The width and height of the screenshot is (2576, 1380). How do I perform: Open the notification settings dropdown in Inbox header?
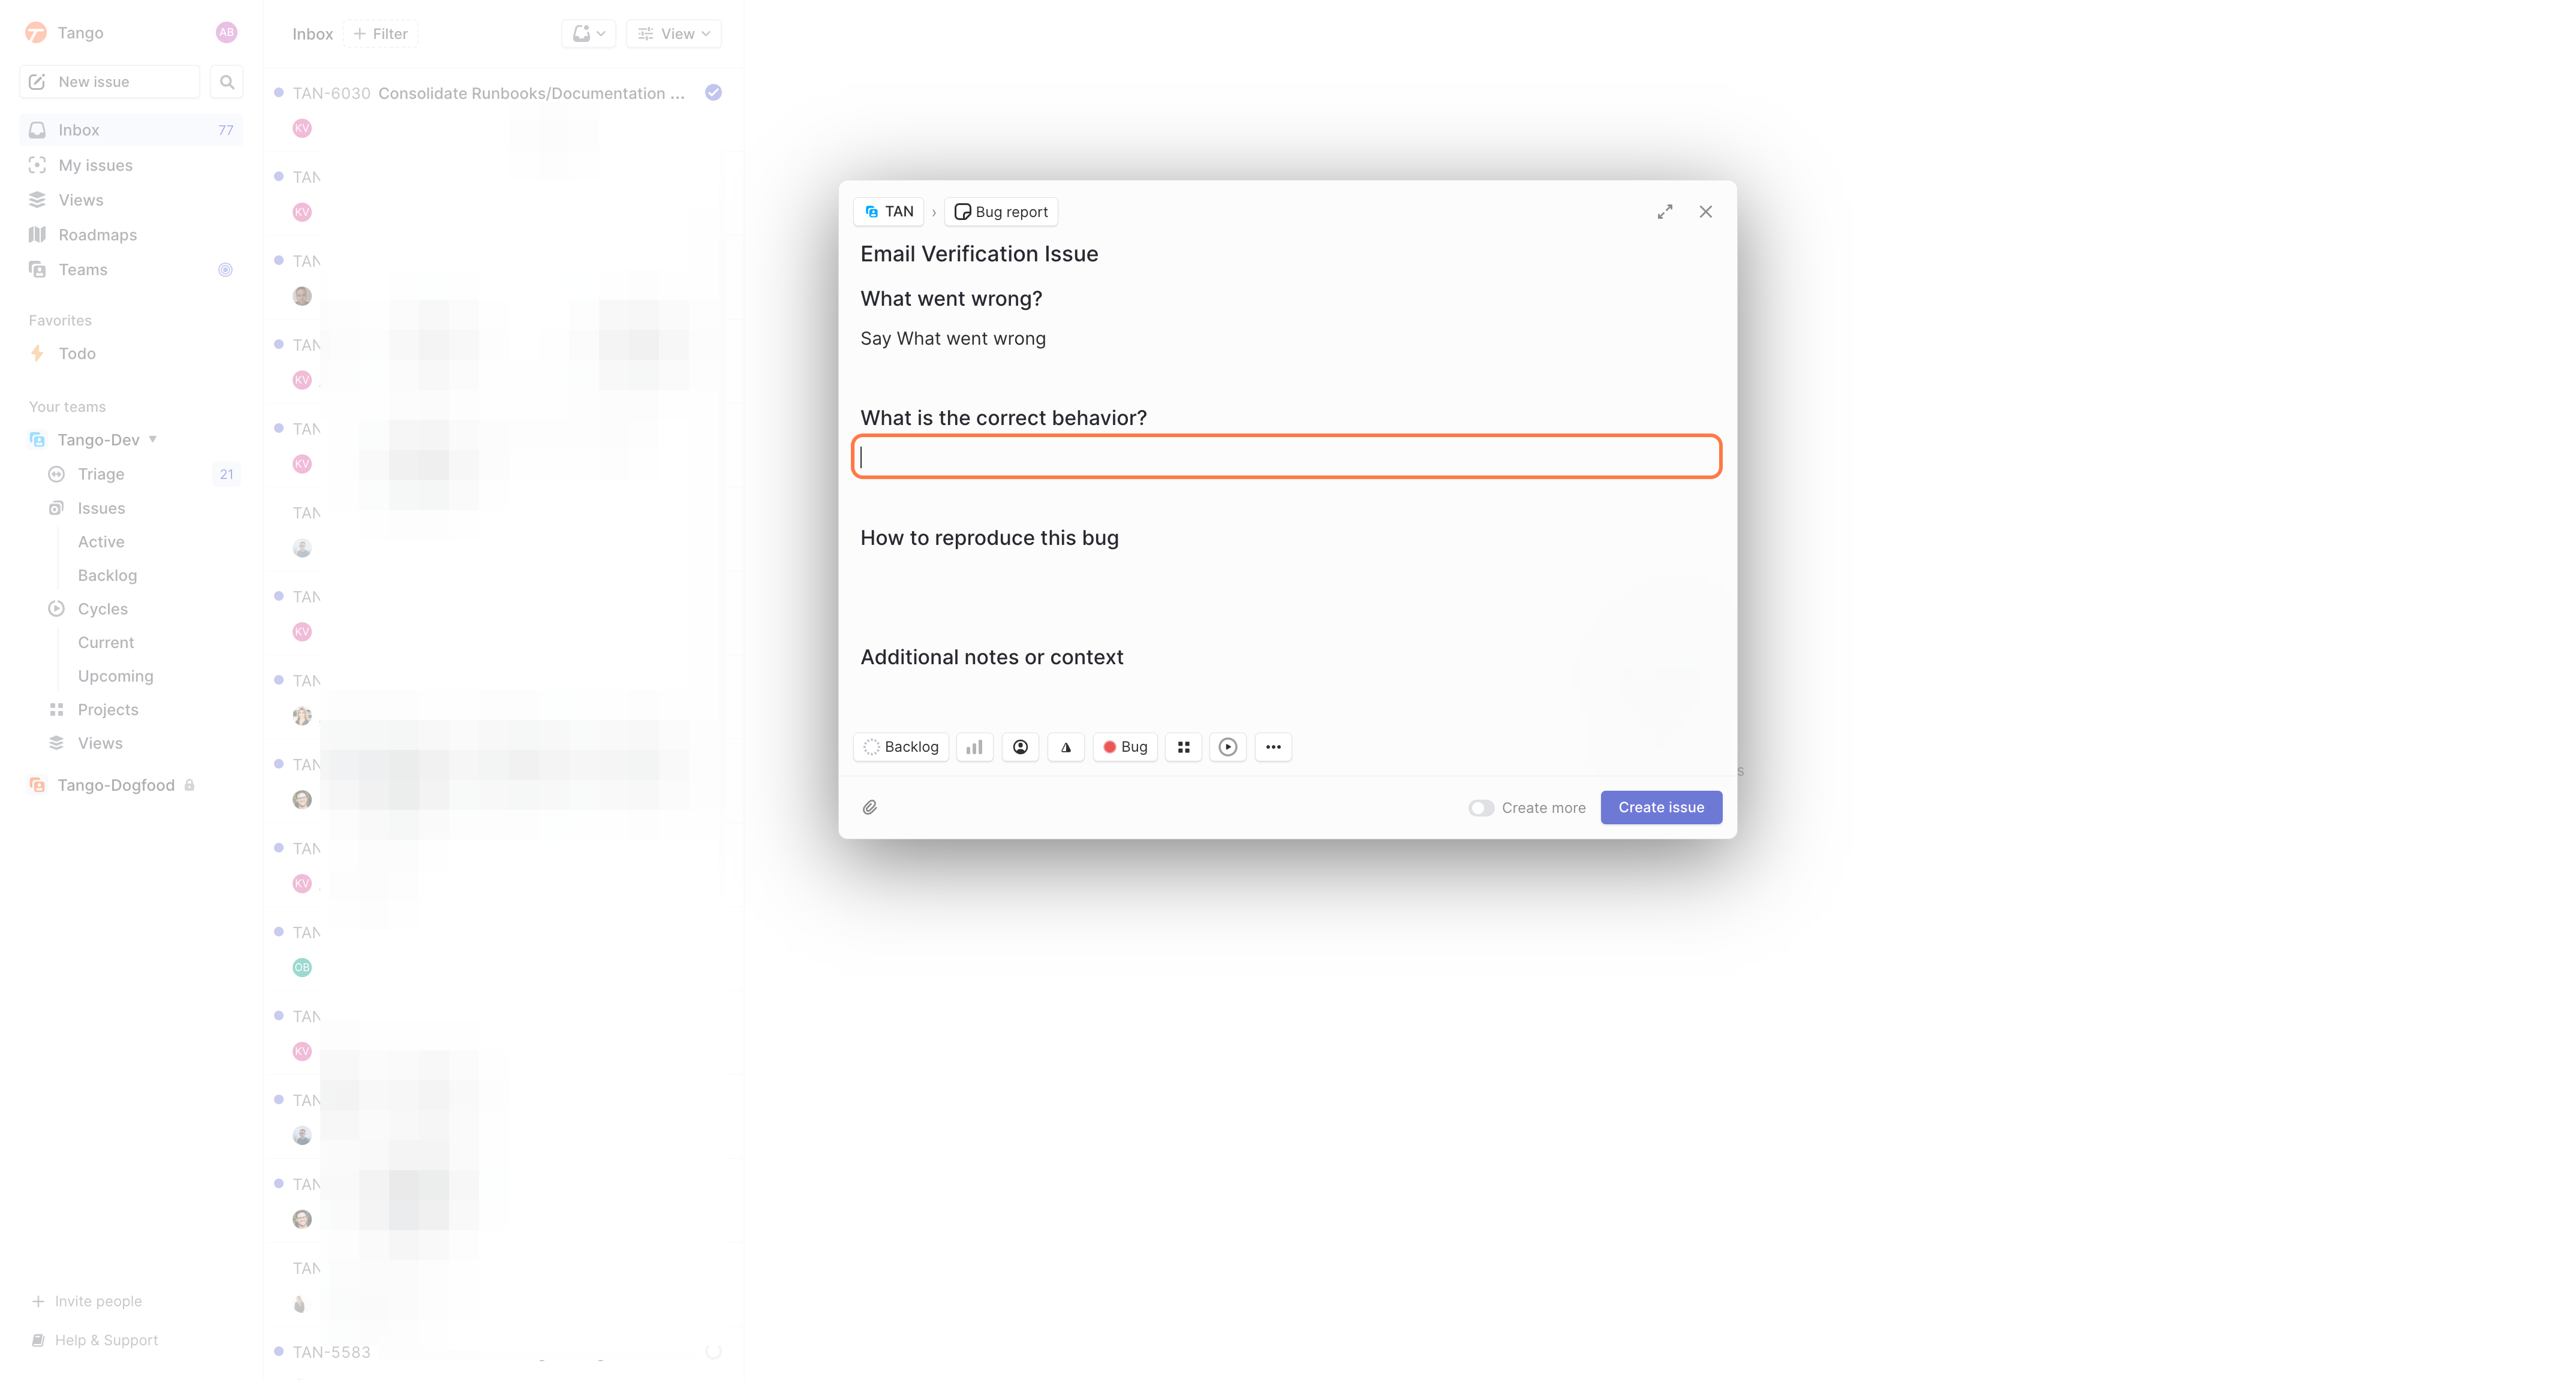pos(589,34)
